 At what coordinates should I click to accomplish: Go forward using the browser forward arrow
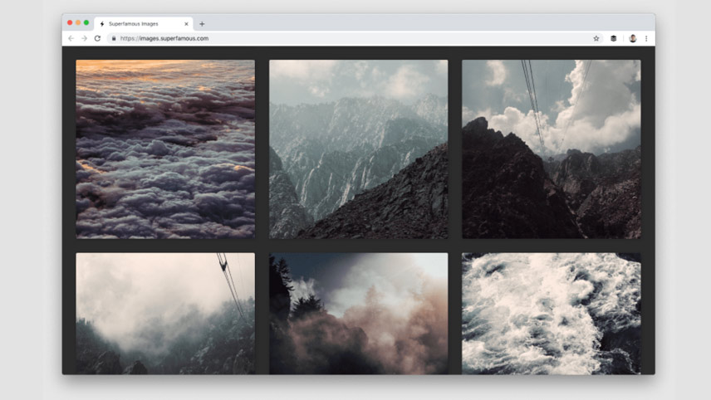point(85,38)
